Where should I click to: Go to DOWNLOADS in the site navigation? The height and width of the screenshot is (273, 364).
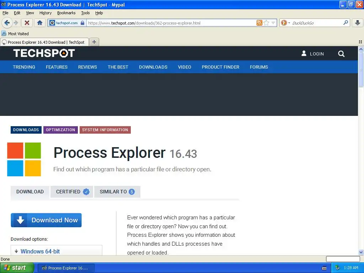click(153, 67)
